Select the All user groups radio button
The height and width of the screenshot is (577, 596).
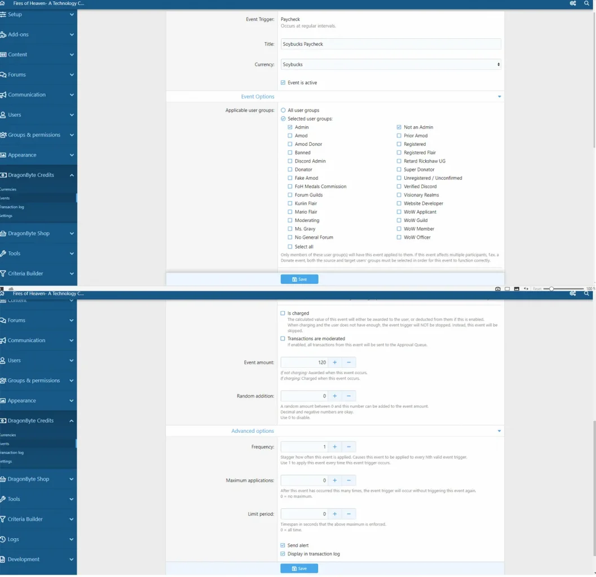tap(283, 110)
